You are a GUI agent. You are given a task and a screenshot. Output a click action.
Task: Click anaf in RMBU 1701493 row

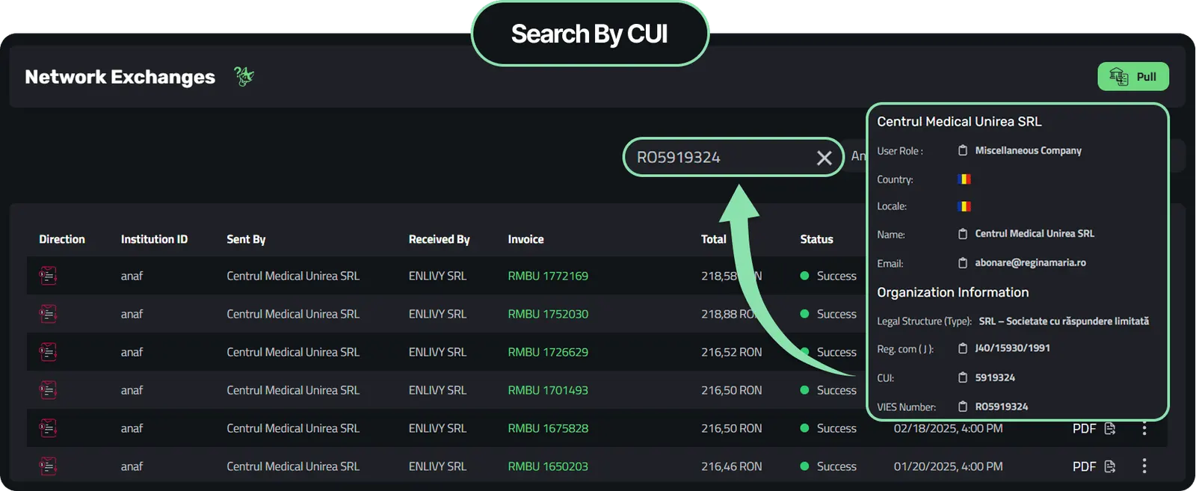click(x=132, y=390)
